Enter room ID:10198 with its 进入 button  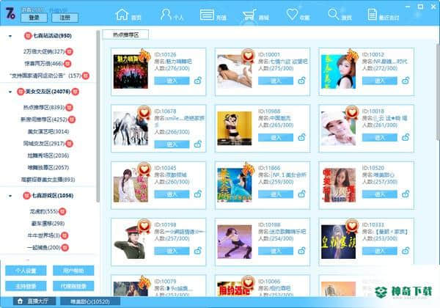pos(172,251)
